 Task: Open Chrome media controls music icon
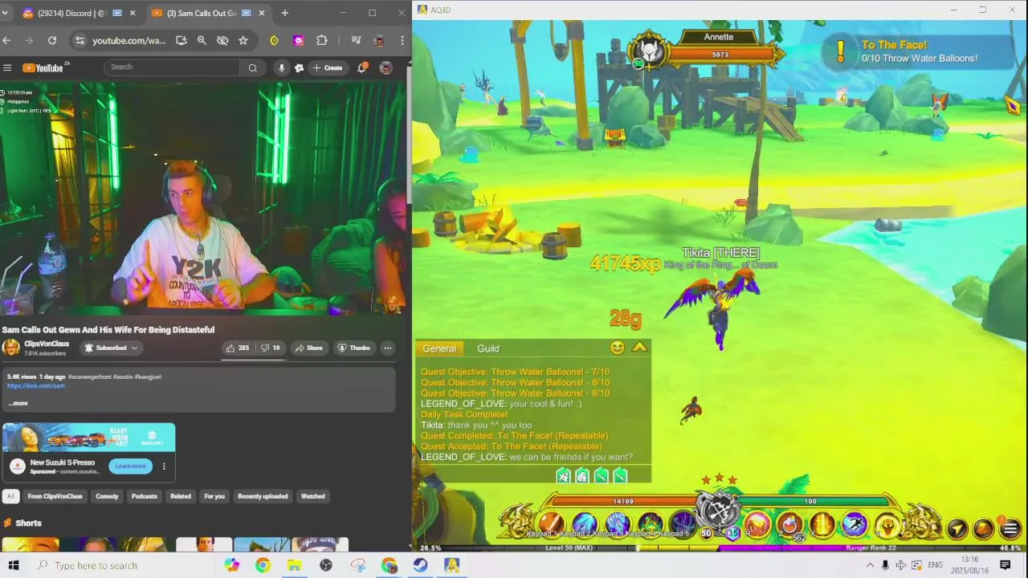[356, 40]
